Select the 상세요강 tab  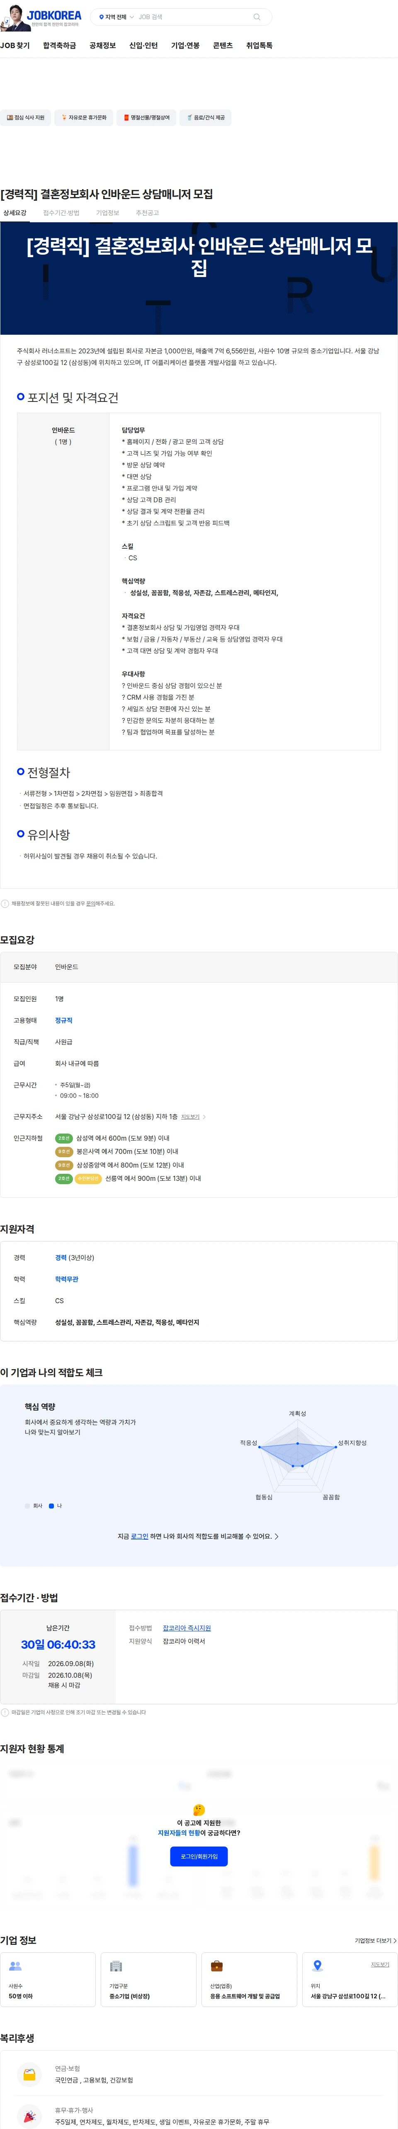point(15,212)
